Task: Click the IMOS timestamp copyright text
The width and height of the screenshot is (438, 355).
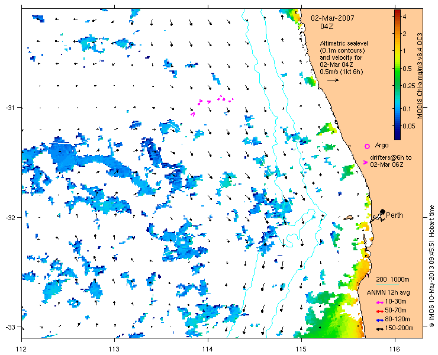Action: coord(432,266)
